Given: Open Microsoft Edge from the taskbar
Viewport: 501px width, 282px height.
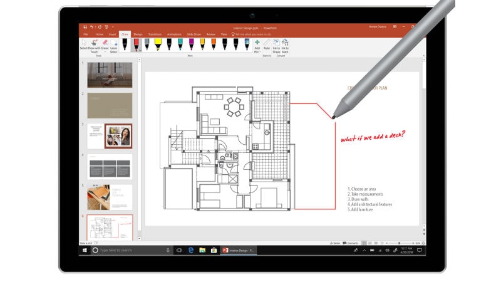Looking at the screenshot, I should pyautogui.click(x=190, y=250).
